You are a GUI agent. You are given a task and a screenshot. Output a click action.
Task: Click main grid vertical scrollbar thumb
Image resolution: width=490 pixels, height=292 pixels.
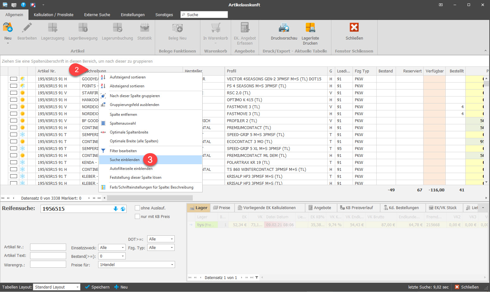[x=487, y=84]
